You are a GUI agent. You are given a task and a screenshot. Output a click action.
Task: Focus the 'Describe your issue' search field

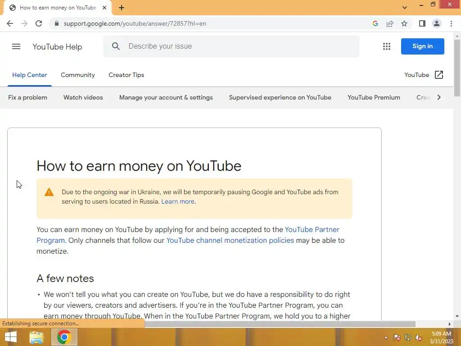coord(231,46)
